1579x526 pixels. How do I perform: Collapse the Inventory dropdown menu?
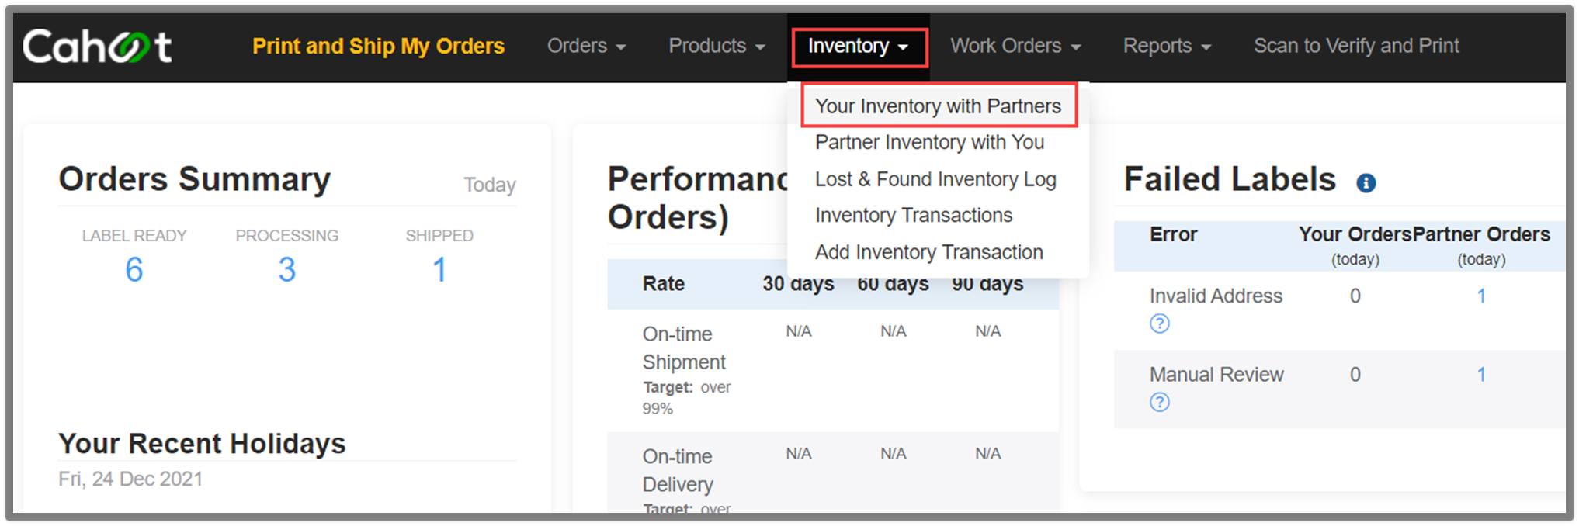[x=859, y=47]
